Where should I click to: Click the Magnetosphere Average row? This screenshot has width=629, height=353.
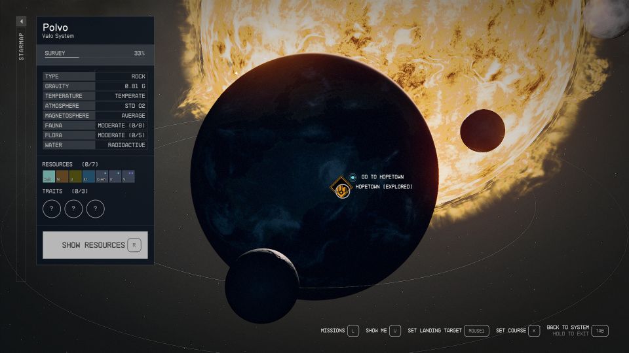95,116
